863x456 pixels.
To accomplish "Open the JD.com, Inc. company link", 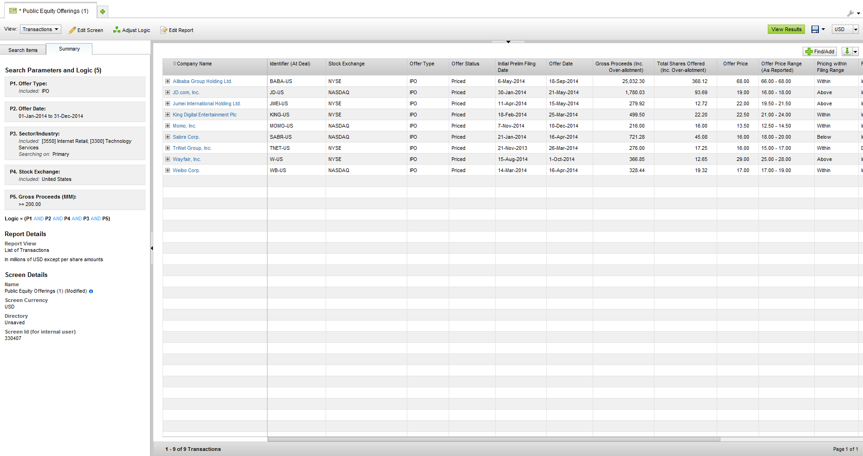I will [186, 92].
